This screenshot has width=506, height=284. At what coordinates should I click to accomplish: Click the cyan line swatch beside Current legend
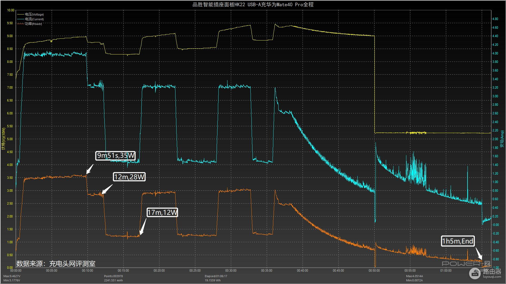(x=21, y=19)
